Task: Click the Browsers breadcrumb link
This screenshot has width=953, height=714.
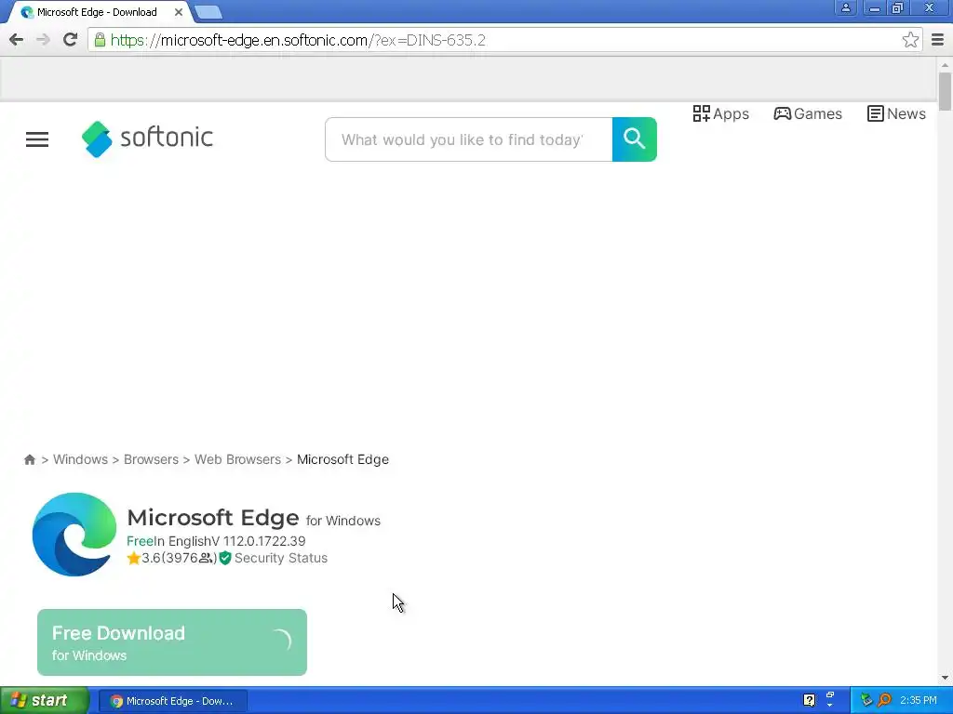Action: (x=152, y=459)
